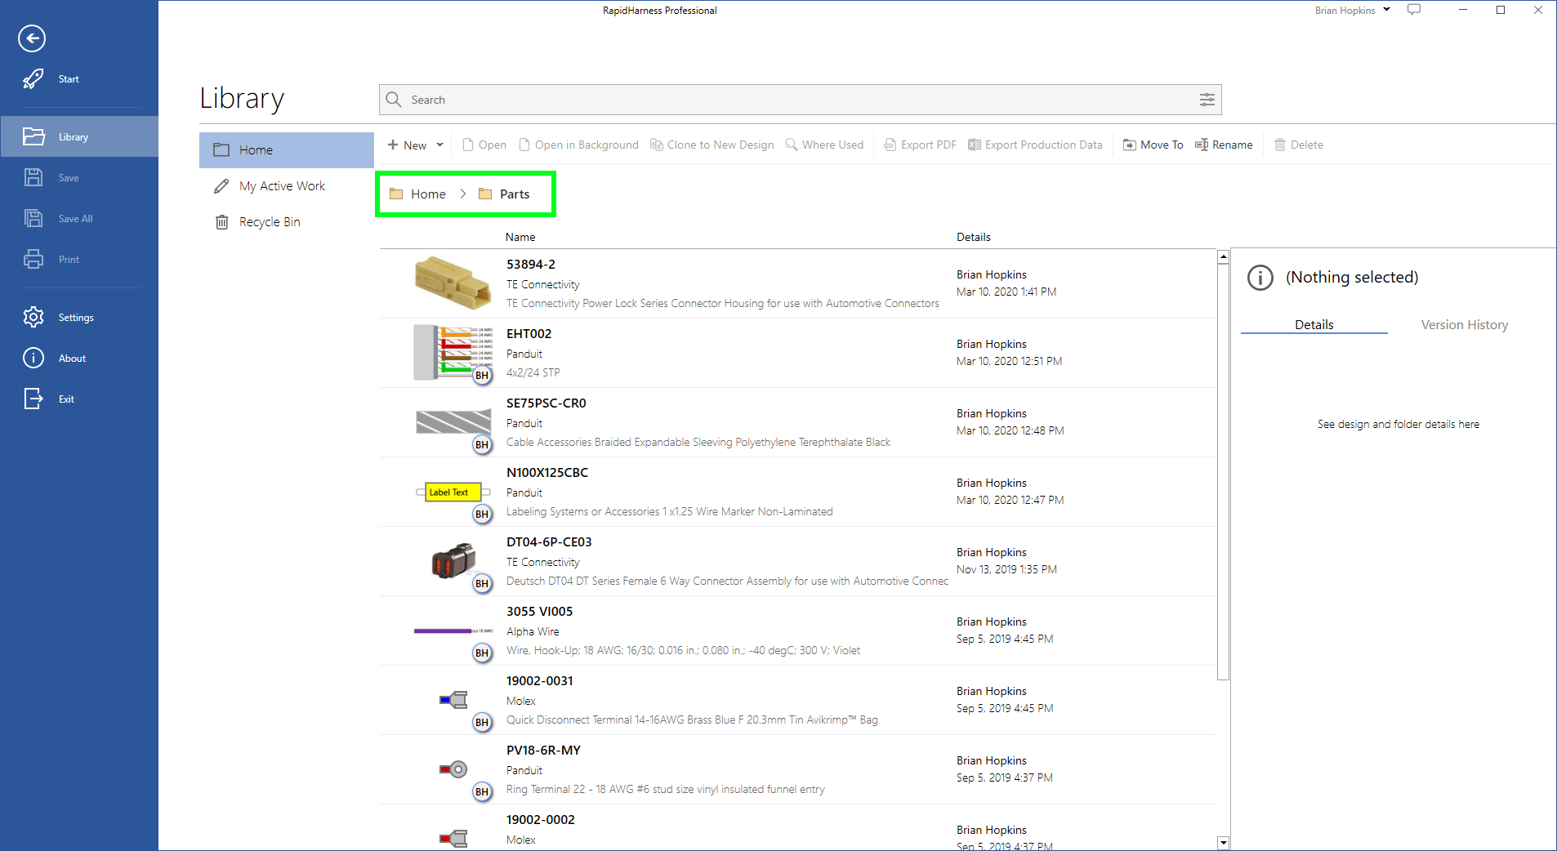Click Parts in the breadcrumb
This screenshot has height=851, width=1557.
pos(504,194)
